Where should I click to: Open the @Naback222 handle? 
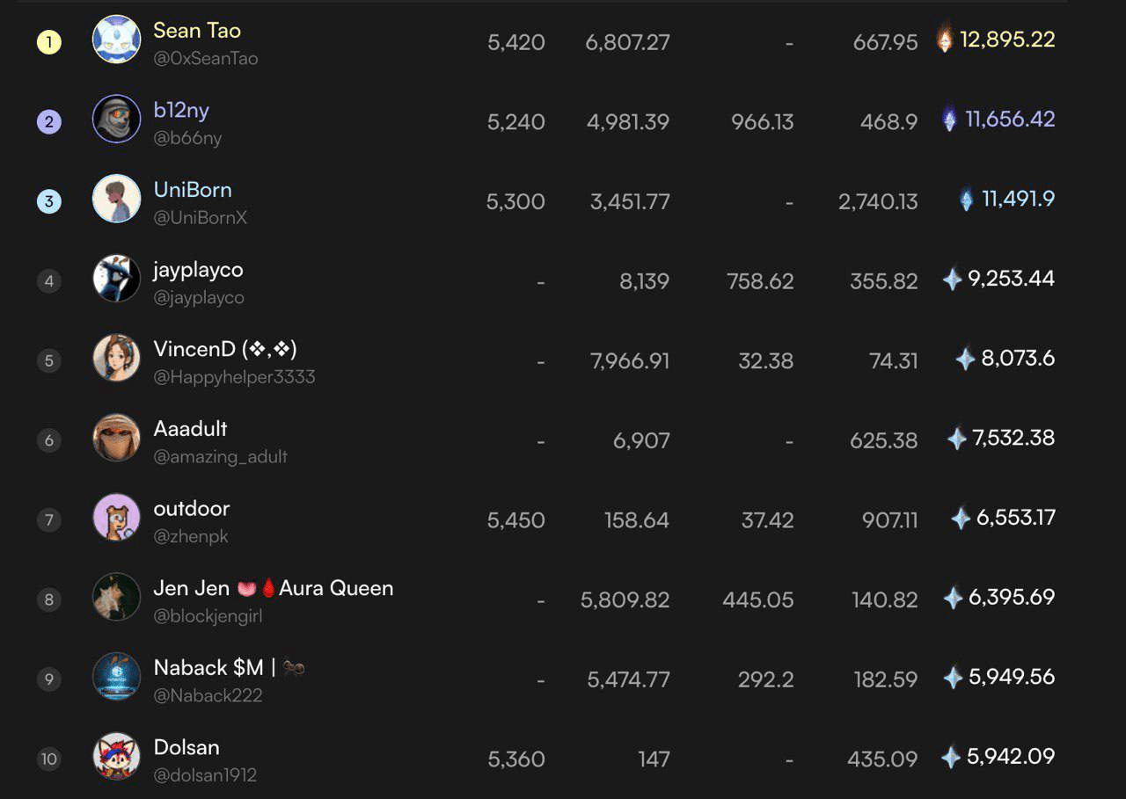tap(208, 695)
